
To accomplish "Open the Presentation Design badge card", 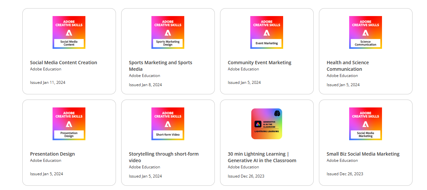I will point(69,142).
